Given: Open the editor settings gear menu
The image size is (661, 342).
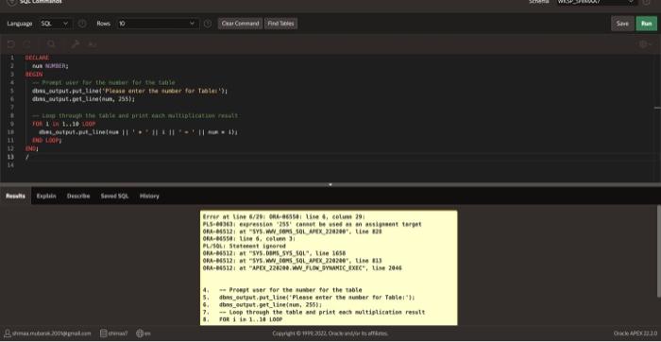Looking at the screenshot, I should pyautogui.click(x=644, y=43).
